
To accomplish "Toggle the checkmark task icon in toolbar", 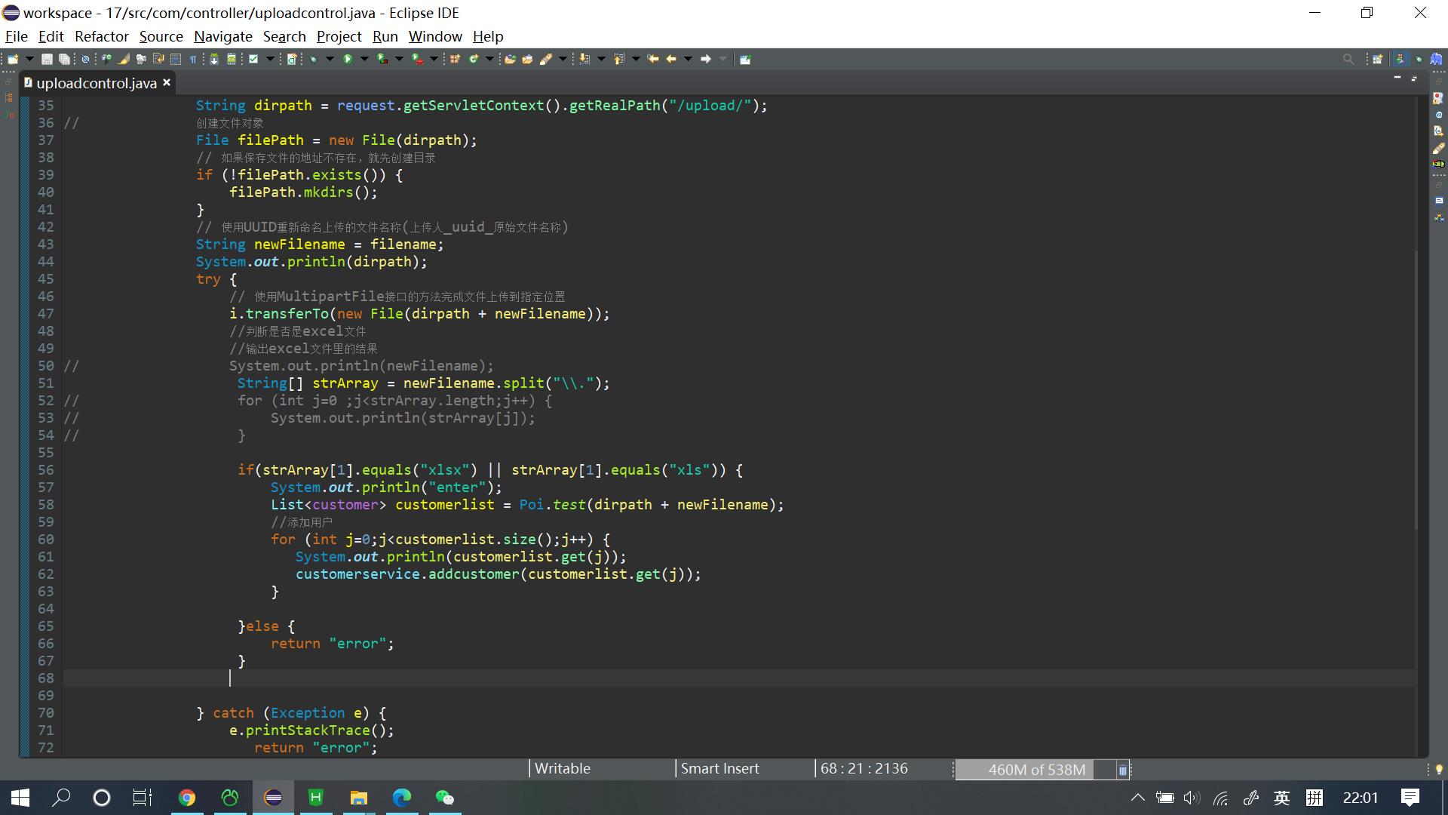I will 253,59.
